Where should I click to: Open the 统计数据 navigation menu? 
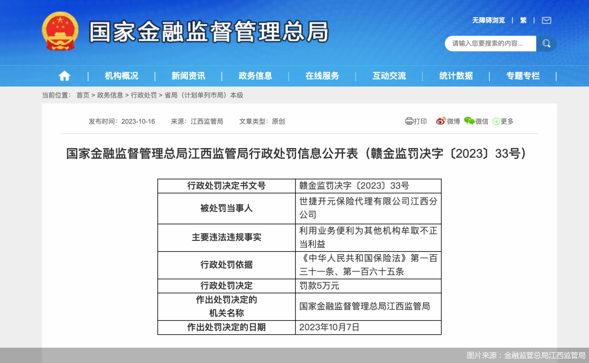point(455,76)
